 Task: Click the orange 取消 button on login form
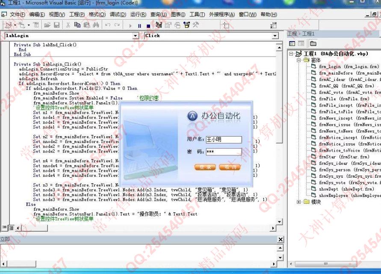tap(230, 167)
